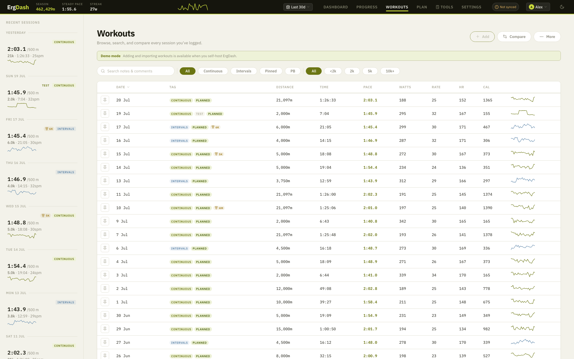Filter to 5k distance workouts
Viewport: 574px width, 359px height.
click(370, 71)
